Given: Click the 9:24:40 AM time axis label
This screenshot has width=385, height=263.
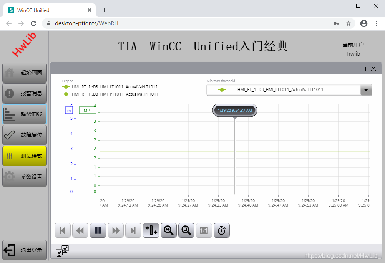Looking at the screenshot, I should pos(248,203).
